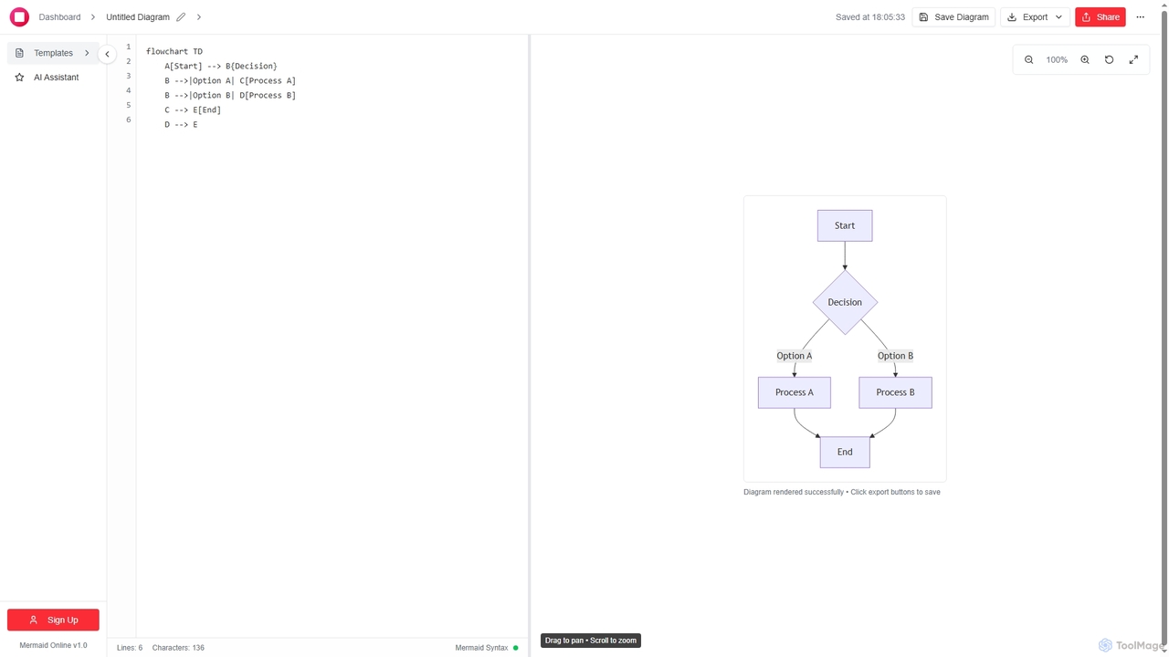This screenshot has height=657, width=1169.
Task: Open the Export dropdown menu
Action: point(1036,17)
